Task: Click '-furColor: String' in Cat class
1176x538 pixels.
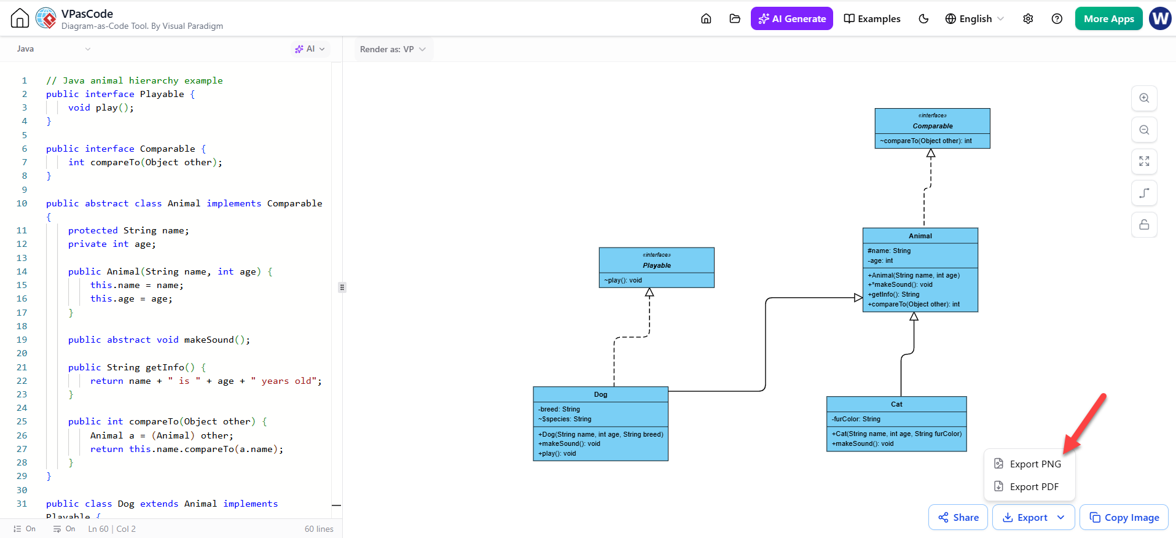Action: click(856, 419)
